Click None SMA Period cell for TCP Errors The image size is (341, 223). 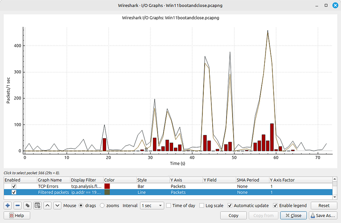(252, 186)
